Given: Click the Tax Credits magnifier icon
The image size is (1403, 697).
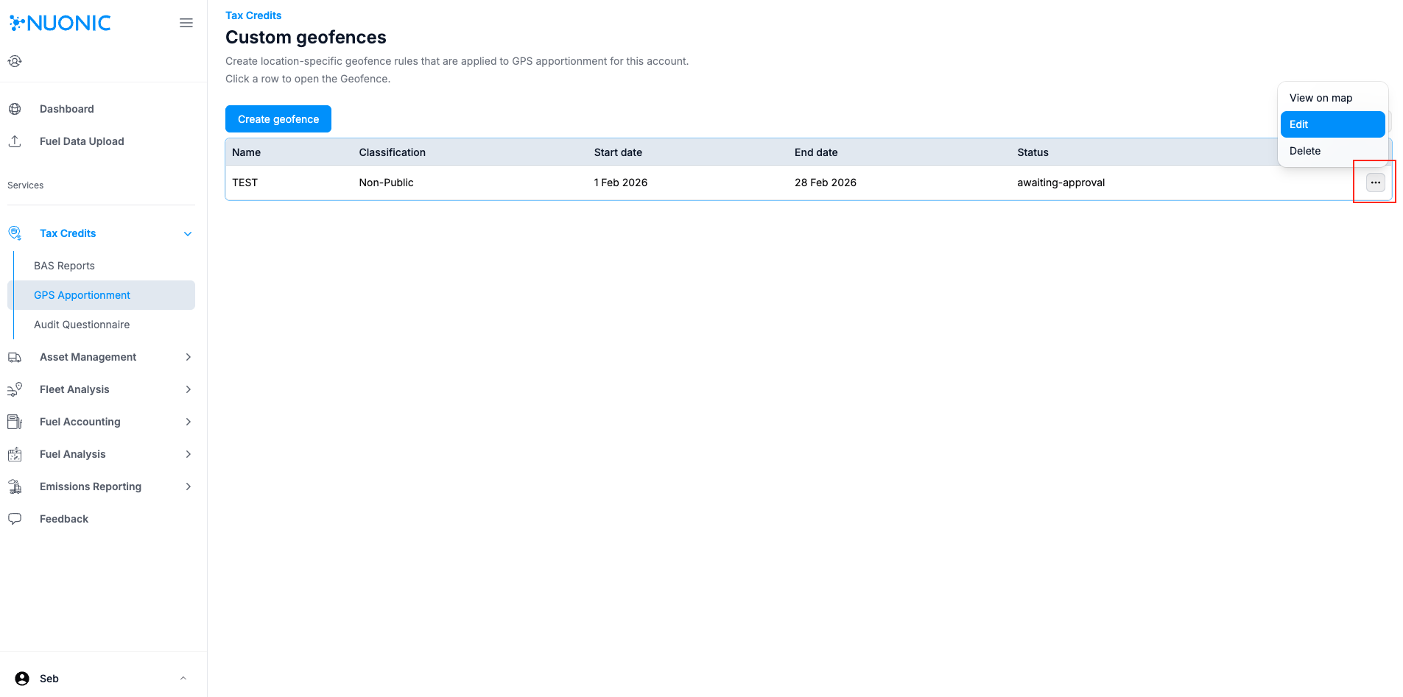Looking at the screenshot, I should (15, 233).
